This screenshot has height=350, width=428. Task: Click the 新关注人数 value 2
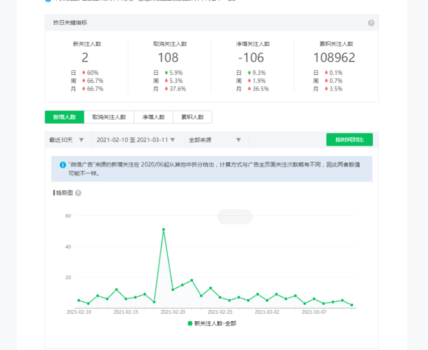coord(85,58)
